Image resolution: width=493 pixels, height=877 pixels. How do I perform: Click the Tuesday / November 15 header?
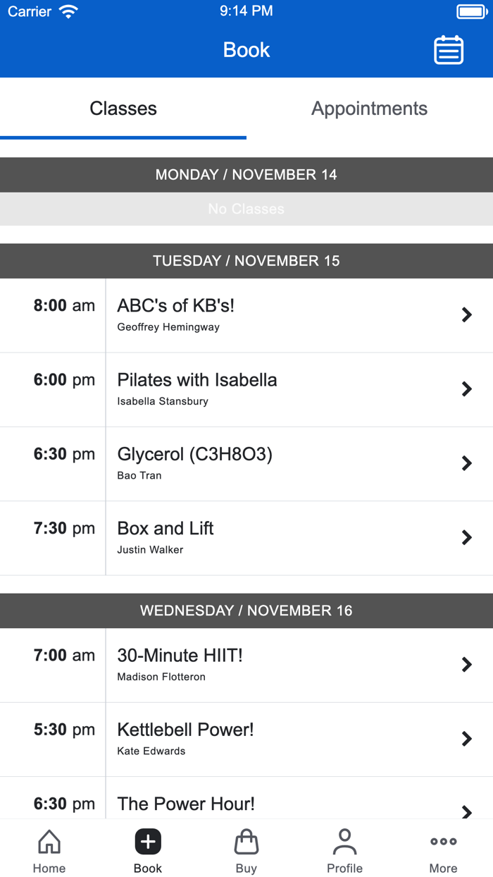[x=246, y=261]
